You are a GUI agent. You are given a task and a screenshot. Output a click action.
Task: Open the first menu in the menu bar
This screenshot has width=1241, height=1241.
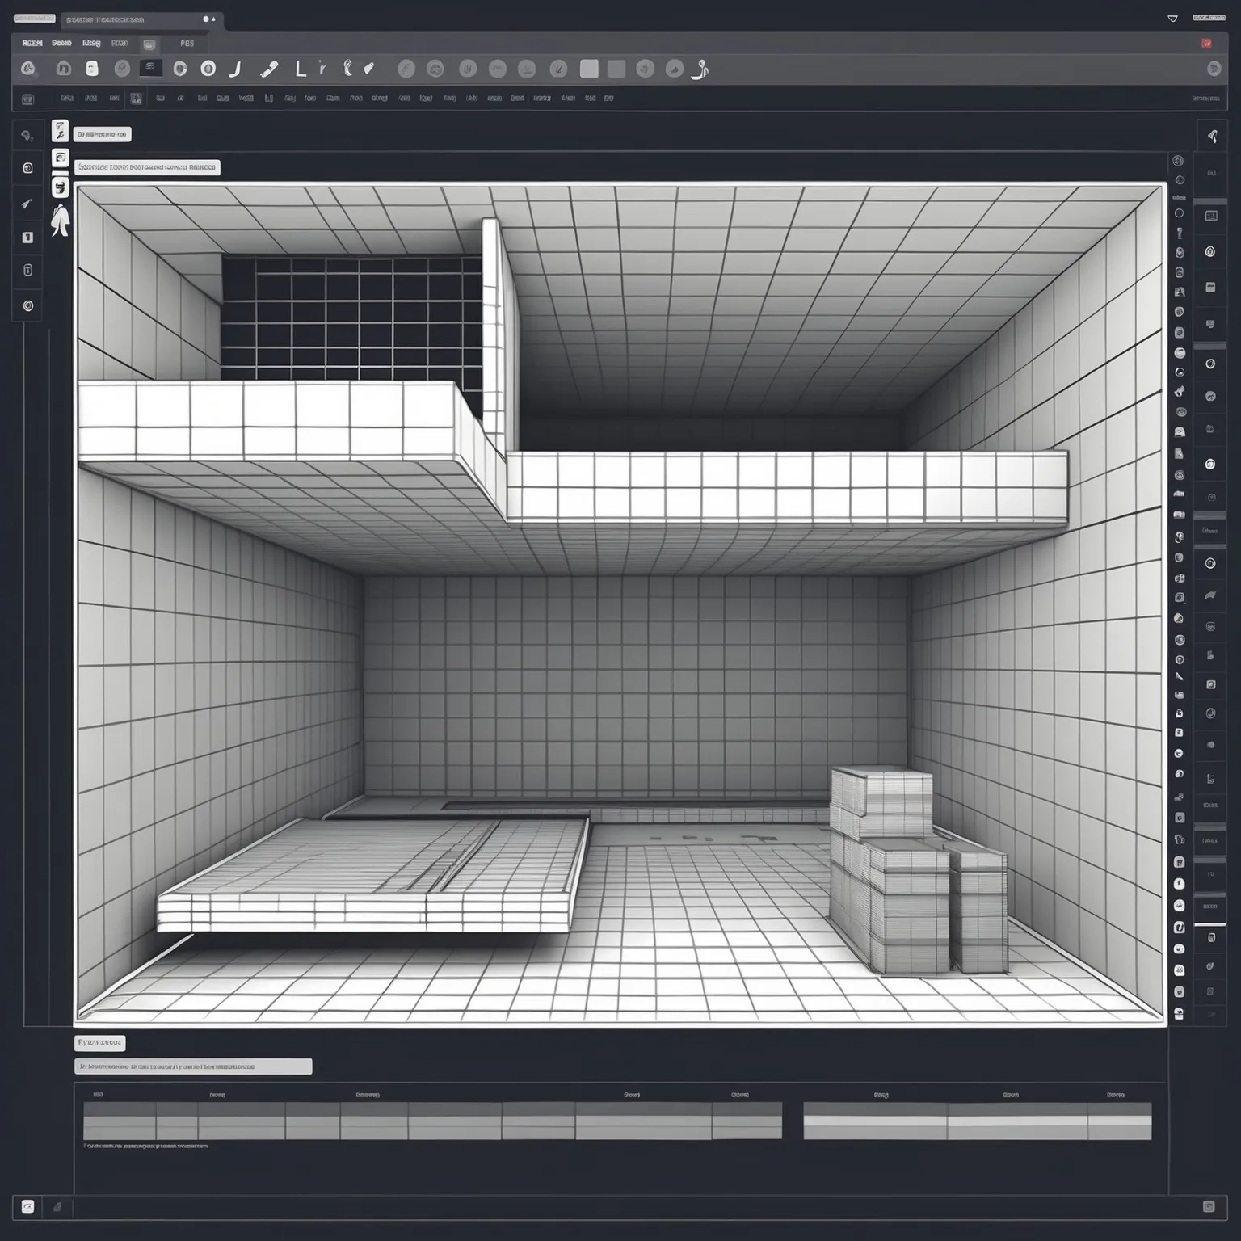(32, 44)
